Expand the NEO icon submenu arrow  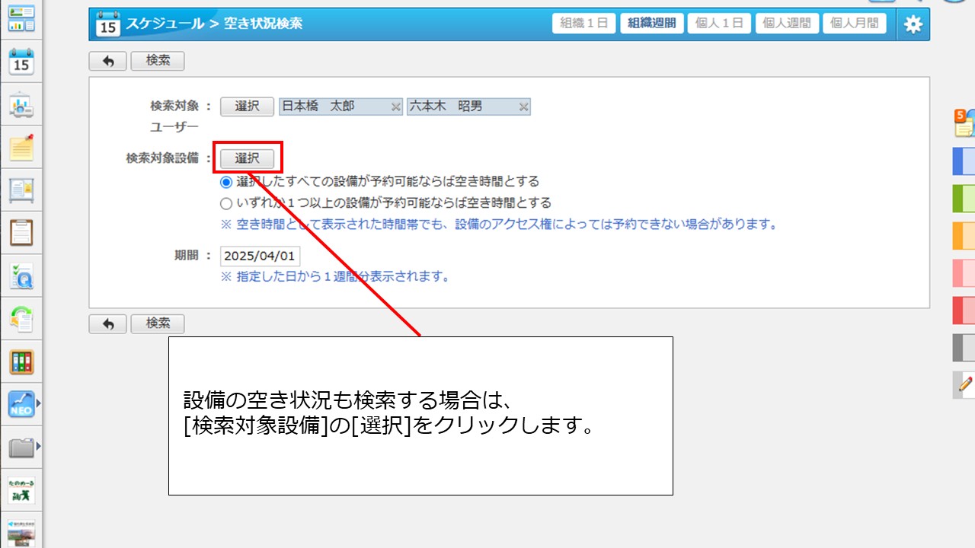click(x=39, y=403)
